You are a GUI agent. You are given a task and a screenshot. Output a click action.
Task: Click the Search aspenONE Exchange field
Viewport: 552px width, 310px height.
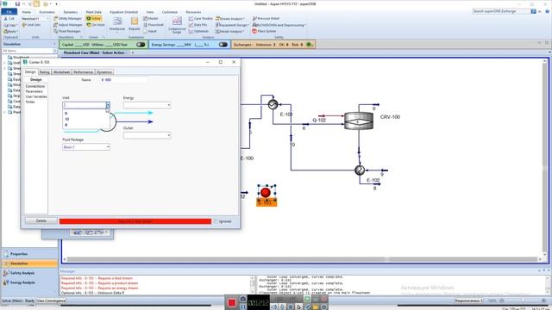click(500, 11)
